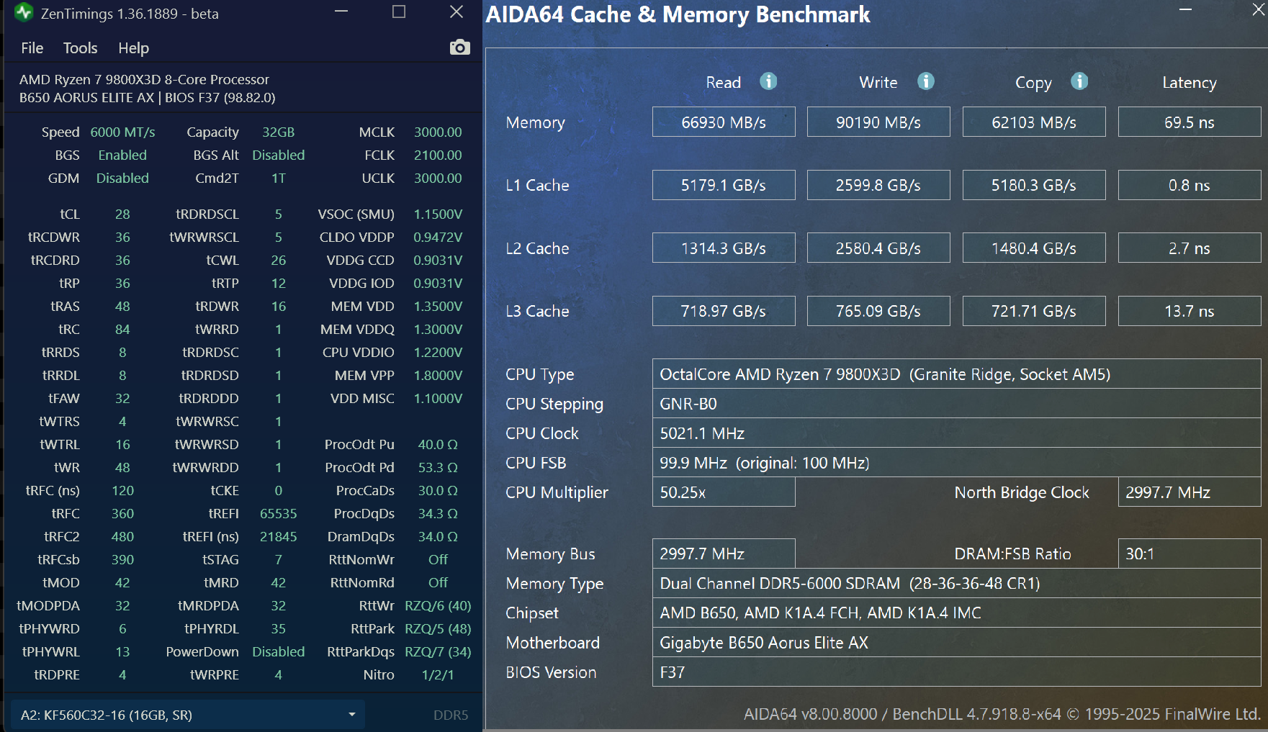Click the Chipset field AMD B650

click(x=957, y=613)
